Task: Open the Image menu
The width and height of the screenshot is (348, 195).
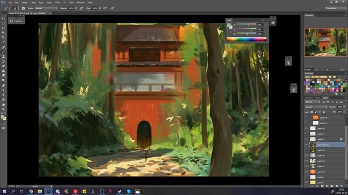Action: 24,2
